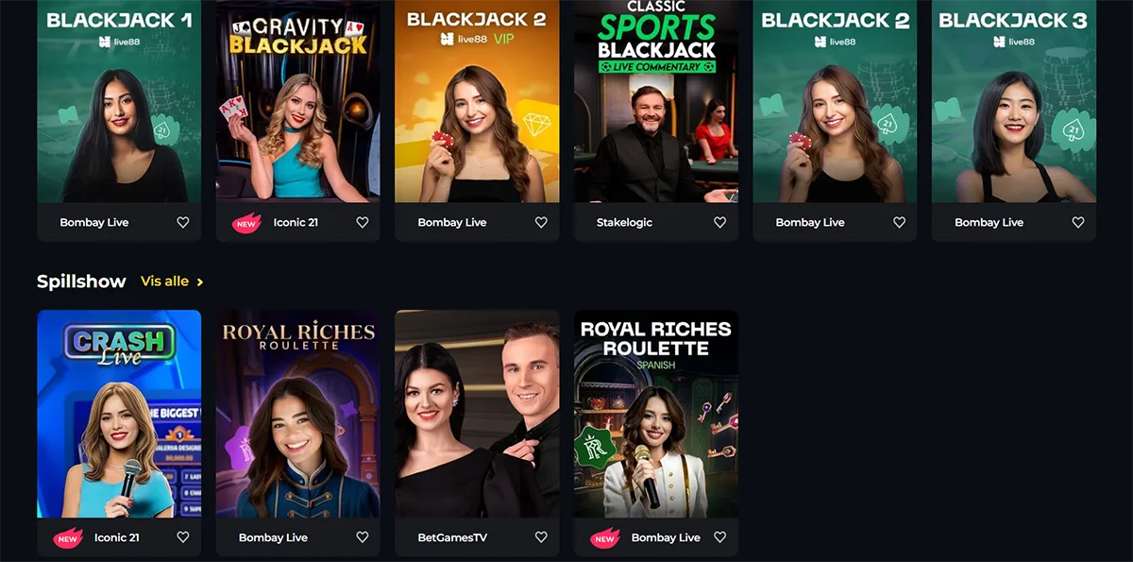Add Blackjack 2 VIP to favorites

(x=541, y=223)
